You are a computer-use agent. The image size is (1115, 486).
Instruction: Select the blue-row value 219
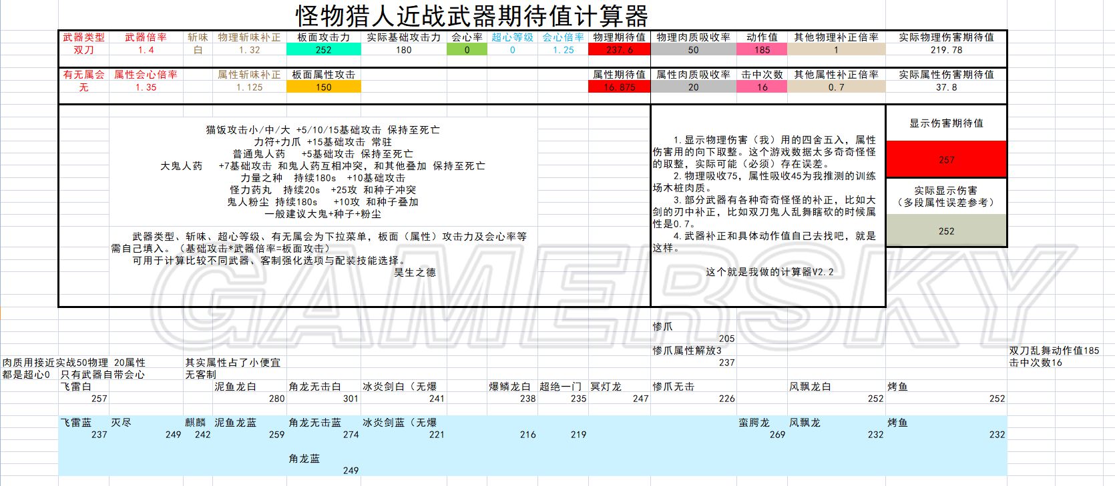(578, 435)
